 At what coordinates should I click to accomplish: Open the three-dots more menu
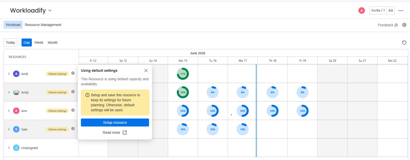(401, 11)
